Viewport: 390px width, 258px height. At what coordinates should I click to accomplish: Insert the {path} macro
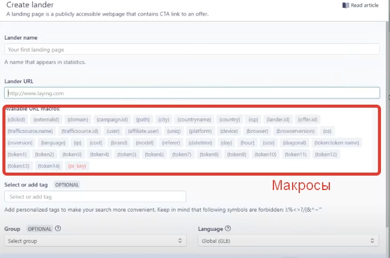pyautogui.click(x=143, y=120)
